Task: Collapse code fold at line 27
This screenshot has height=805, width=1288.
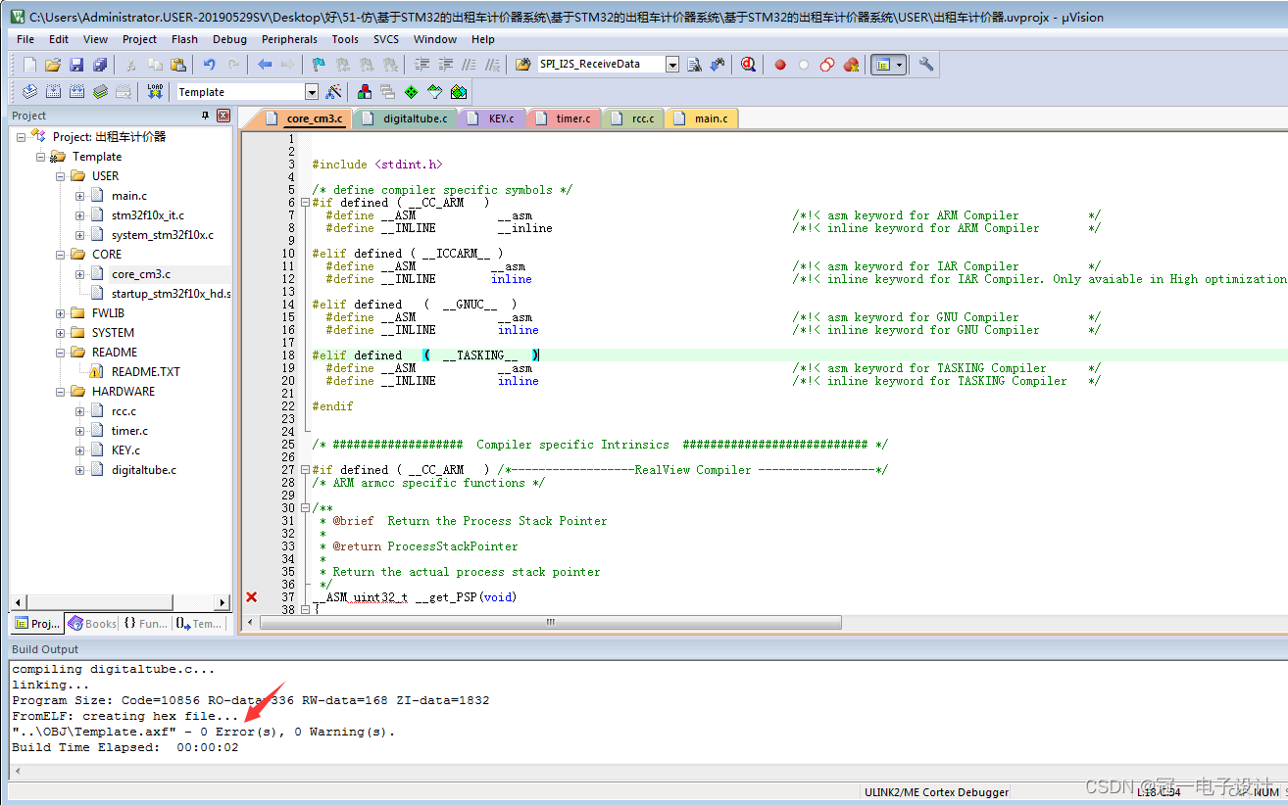Action: point(305,470)
